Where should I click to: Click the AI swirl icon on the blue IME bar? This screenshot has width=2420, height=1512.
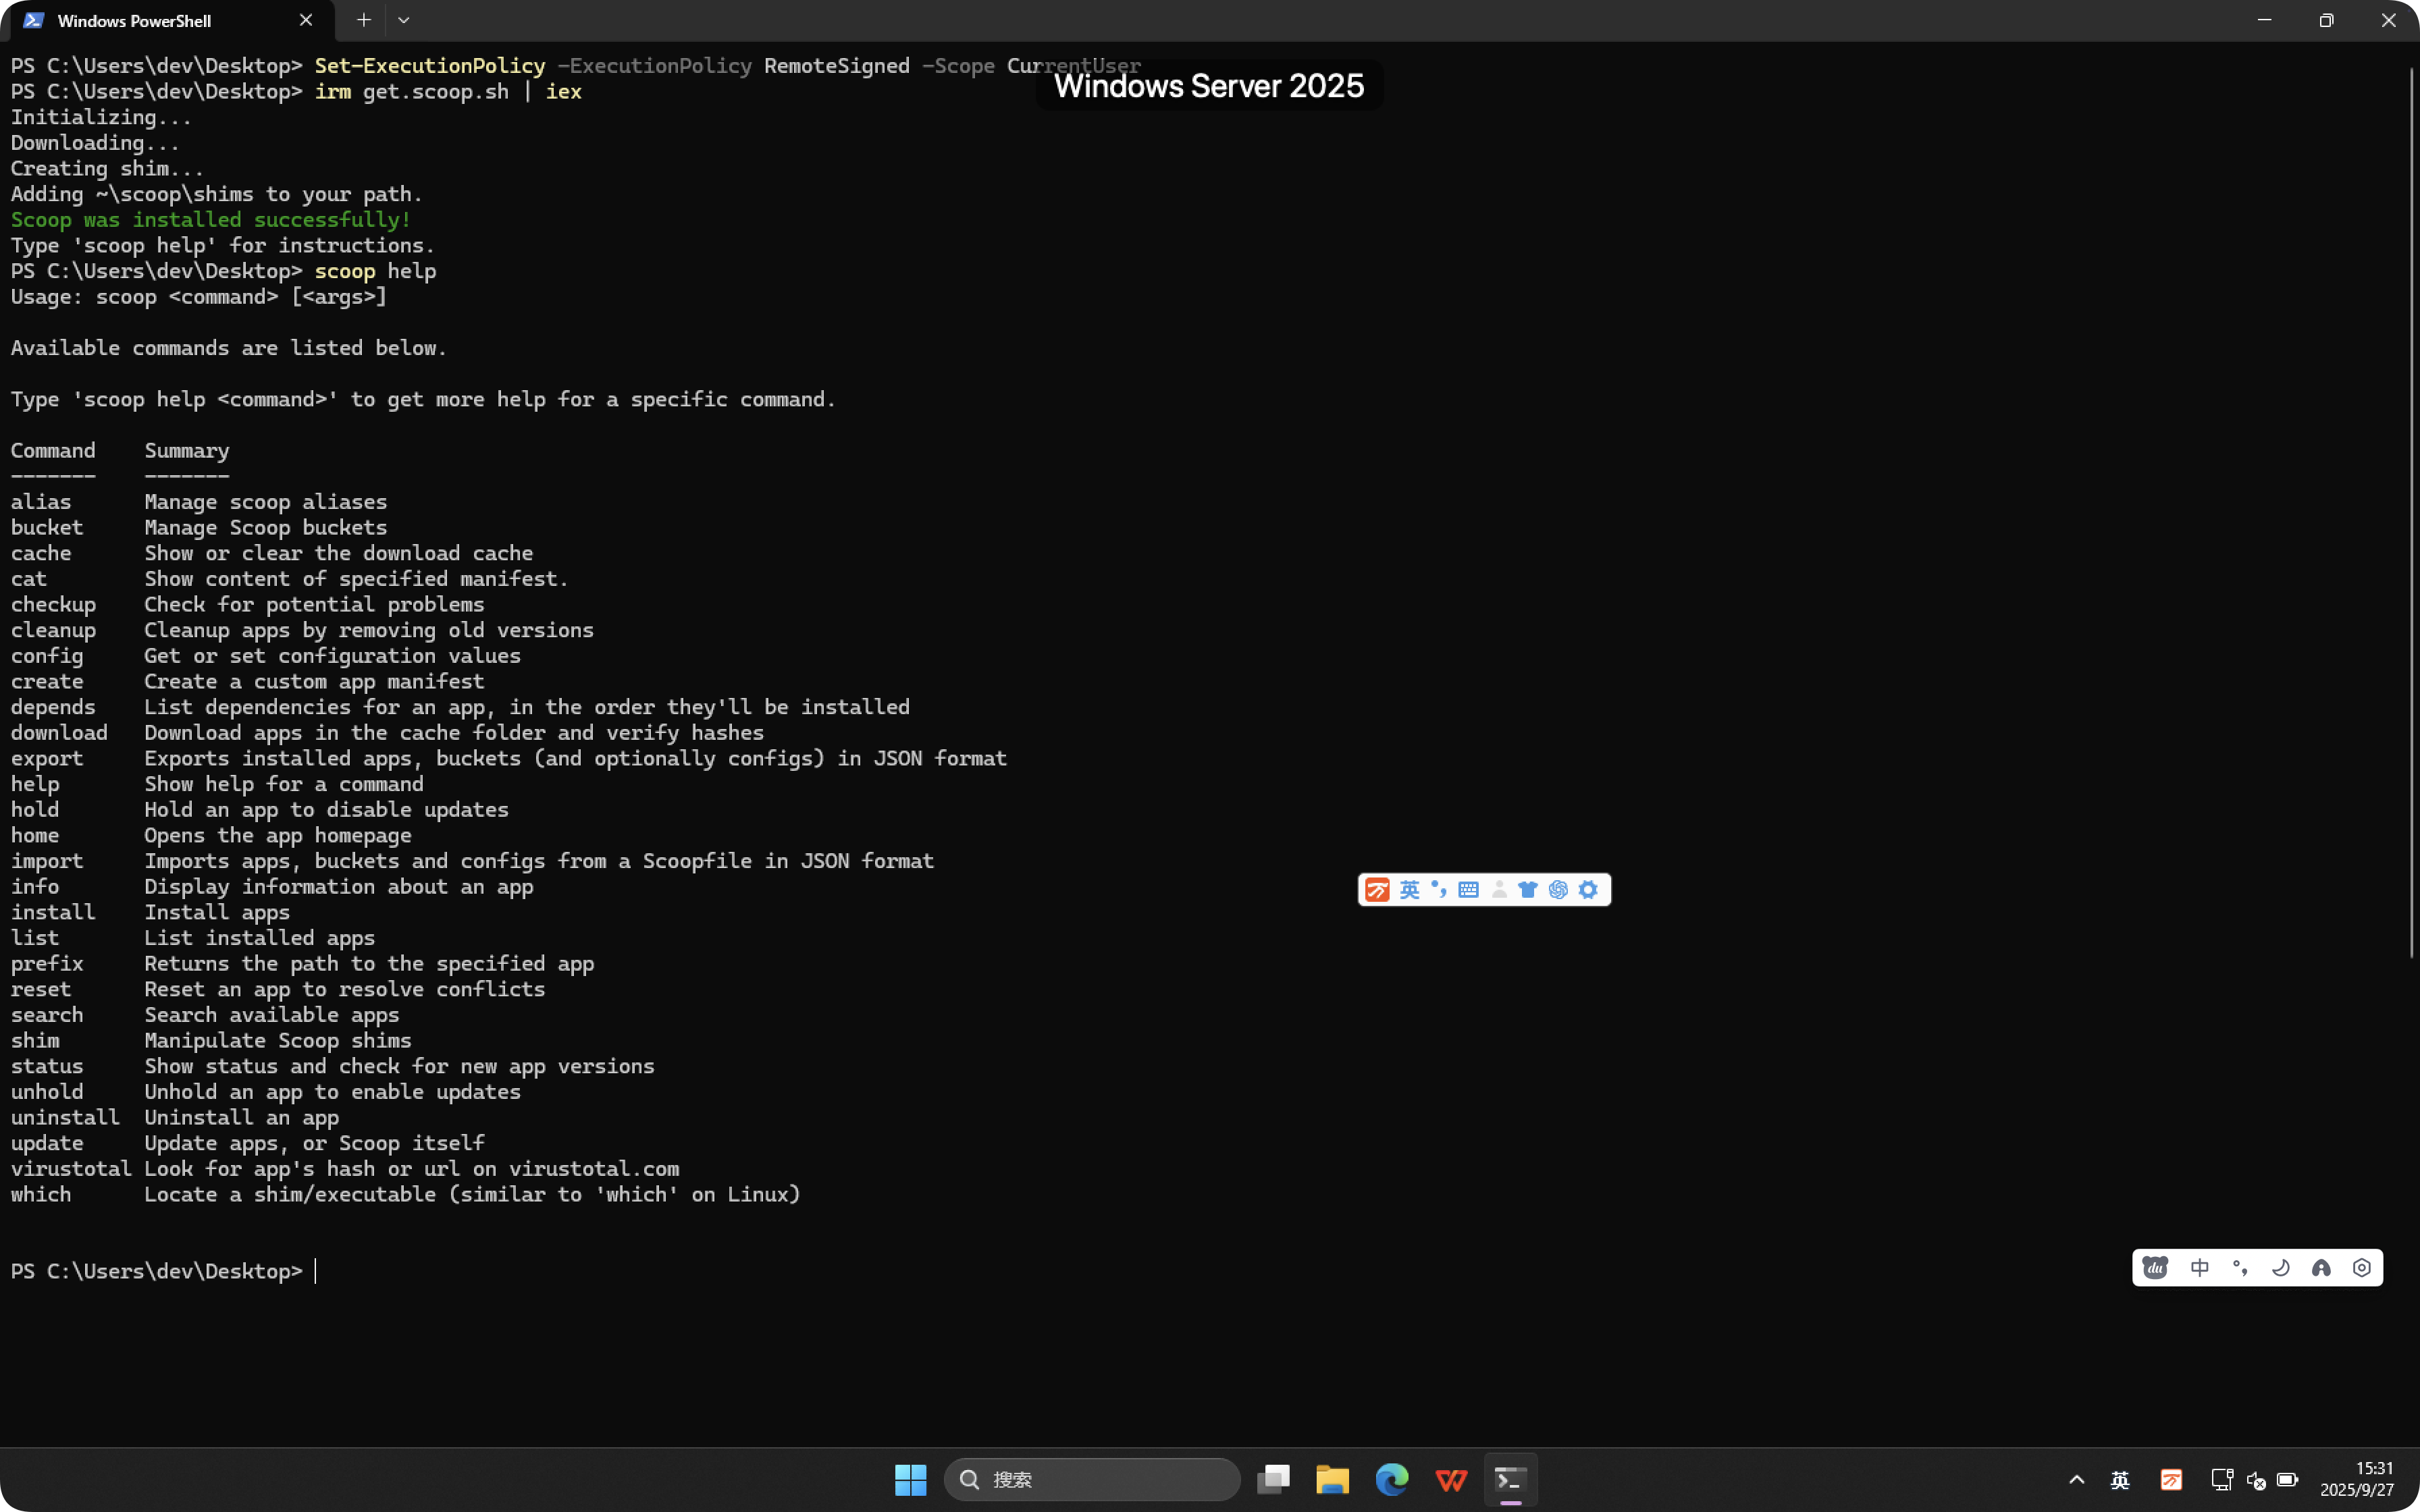point(1558,890)
